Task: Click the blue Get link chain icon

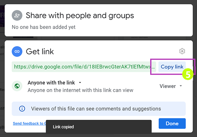Action: tap(17, 52)
